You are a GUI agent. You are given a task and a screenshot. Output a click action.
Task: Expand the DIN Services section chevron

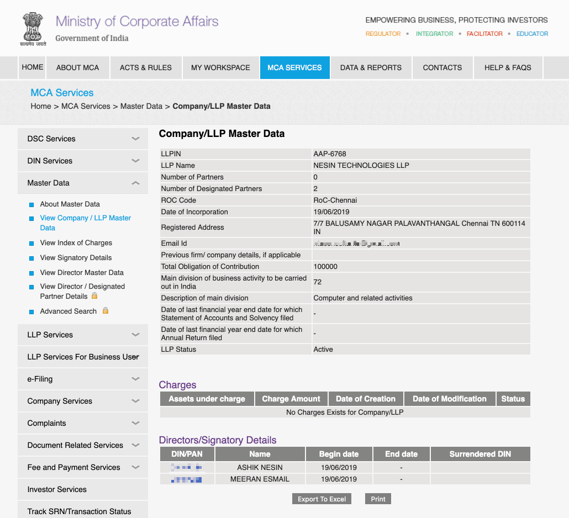pyautogui.click(x=135, y=161)
